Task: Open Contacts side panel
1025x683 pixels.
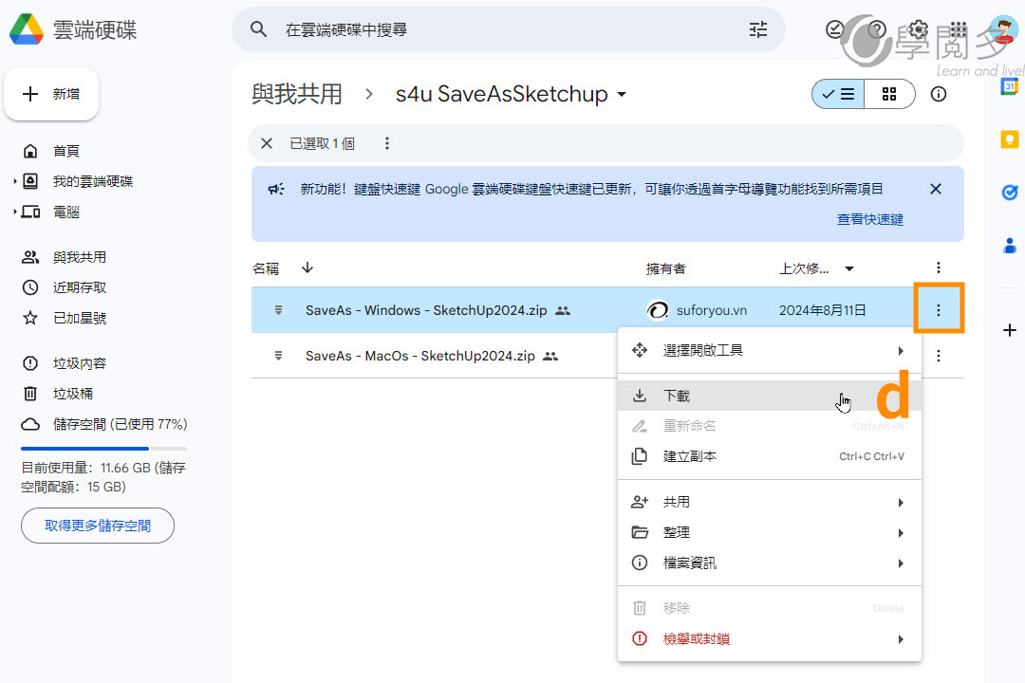Action: (x=1010, y=245)
